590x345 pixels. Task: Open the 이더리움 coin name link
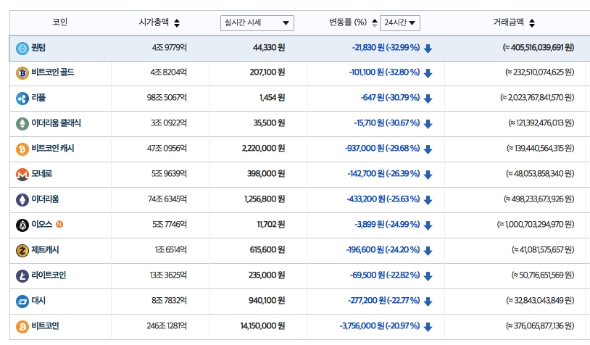45,199
